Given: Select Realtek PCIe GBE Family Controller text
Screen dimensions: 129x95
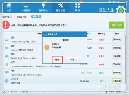Looking at the screenshot, I should 26,75.
